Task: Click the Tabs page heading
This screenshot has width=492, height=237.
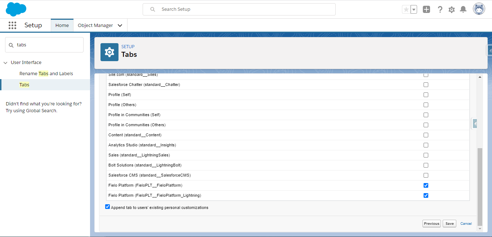Action: point(129,55)
